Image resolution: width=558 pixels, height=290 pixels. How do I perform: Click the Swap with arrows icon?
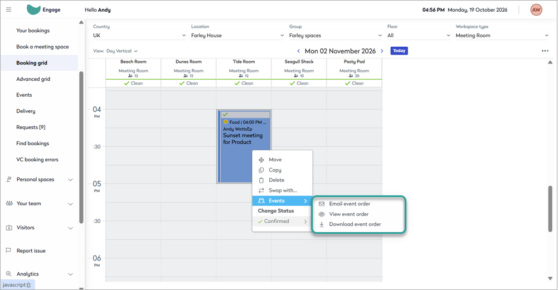261,190
